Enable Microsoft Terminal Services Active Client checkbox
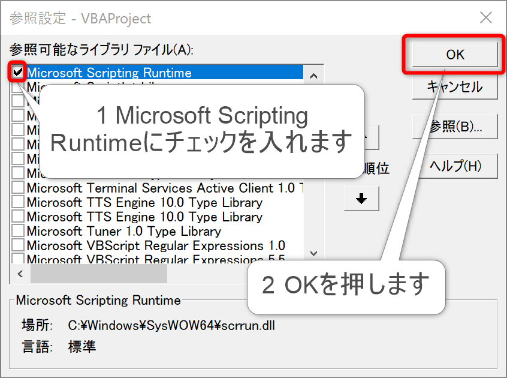 18,188
